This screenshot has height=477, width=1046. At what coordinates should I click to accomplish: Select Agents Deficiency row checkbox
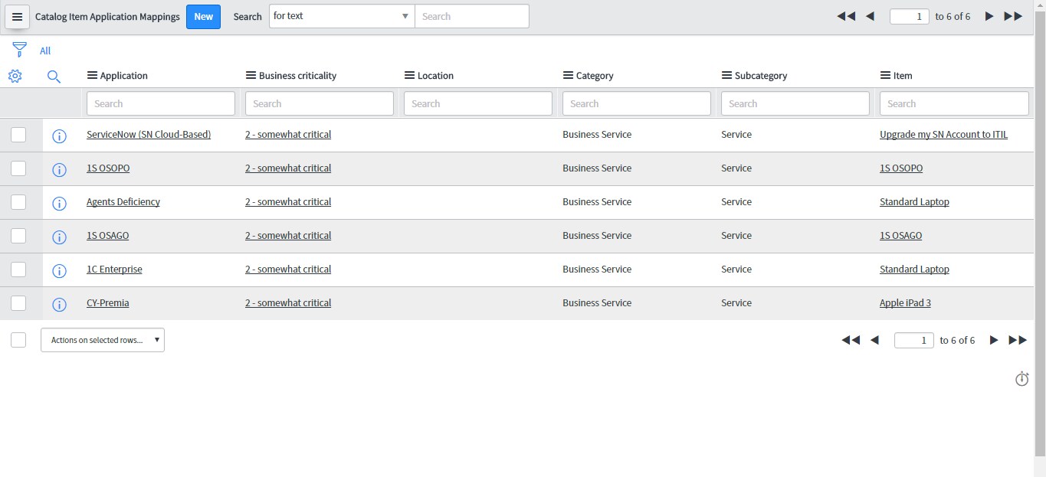(18, 202)
